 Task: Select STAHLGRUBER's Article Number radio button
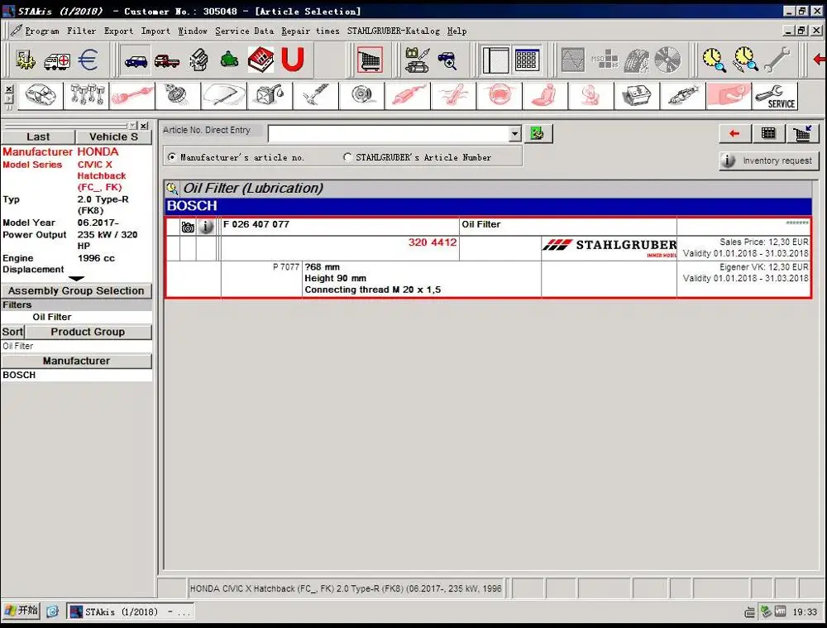[347, 157]
